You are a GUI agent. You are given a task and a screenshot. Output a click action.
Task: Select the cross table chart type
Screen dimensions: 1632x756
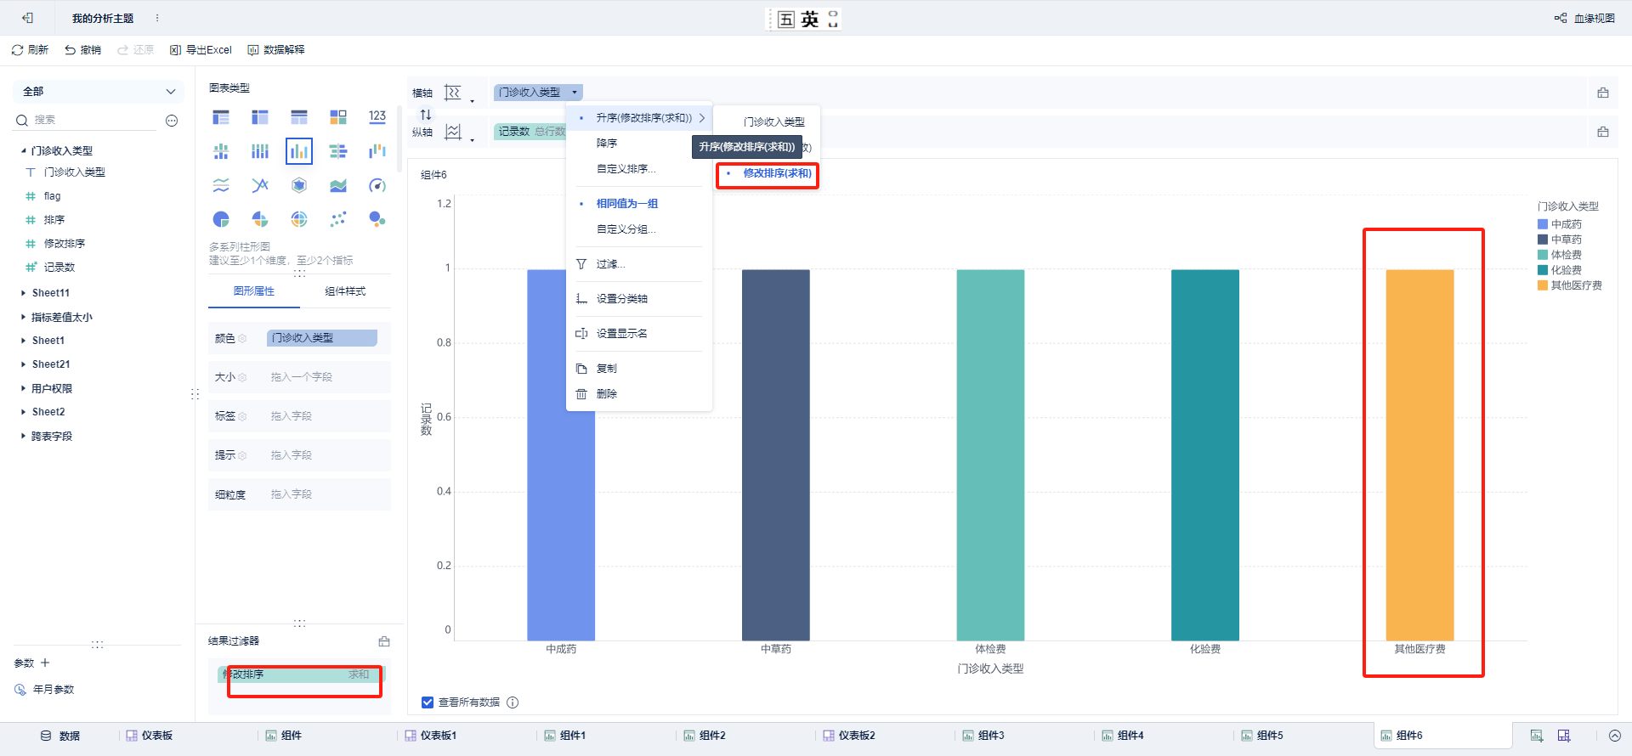(260, 117)
